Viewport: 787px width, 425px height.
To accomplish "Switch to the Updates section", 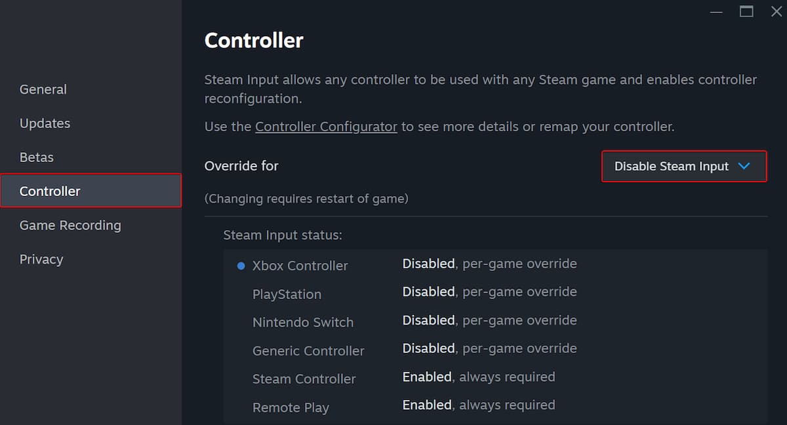I will coord(45,123).
